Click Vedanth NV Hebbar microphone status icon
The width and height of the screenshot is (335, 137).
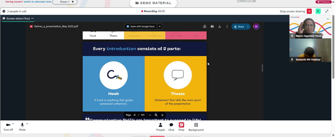click(x=292, y=60)
